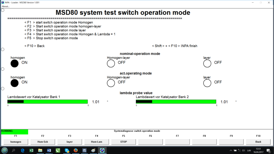The height and width of the screenshot is (154, 274).
Task: Click the MSD80 system test page title
Action: [123, 13]
